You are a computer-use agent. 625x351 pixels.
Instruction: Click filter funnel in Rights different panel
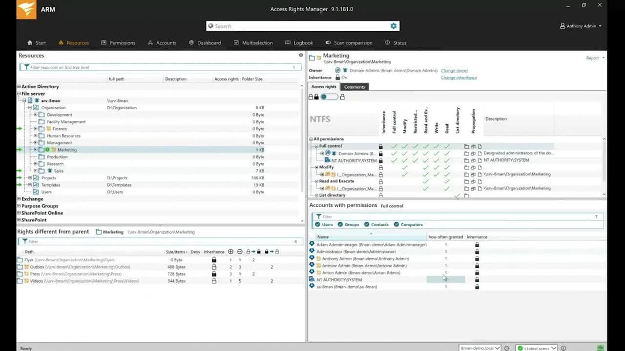24,241
